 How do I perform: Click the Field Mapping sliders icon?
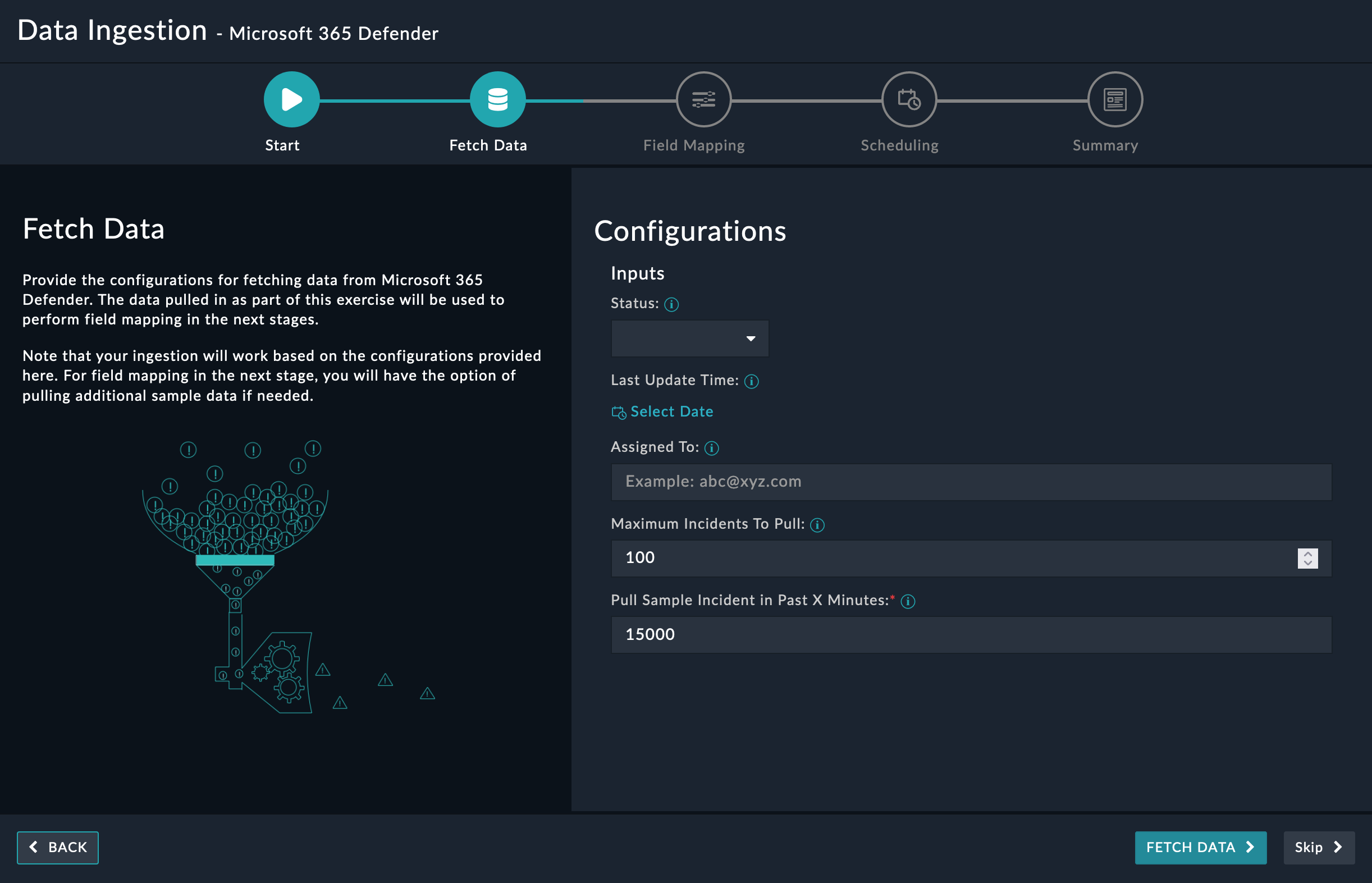tap(703, 99)
